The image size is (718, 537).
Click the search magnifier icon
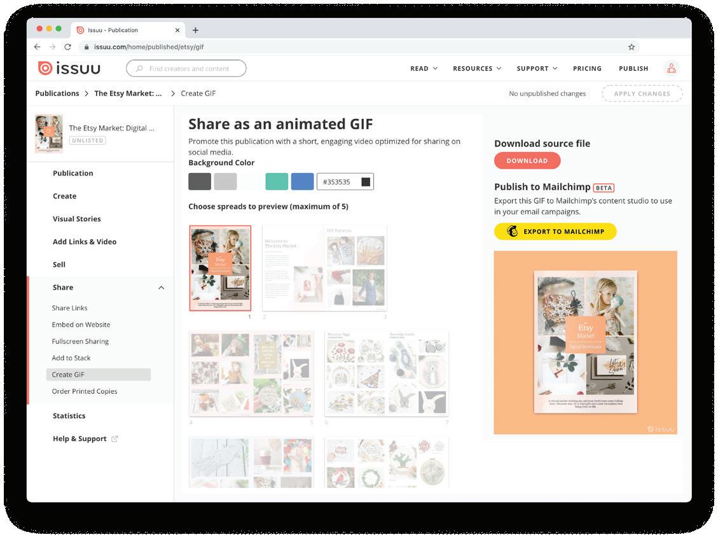point(139,69)
